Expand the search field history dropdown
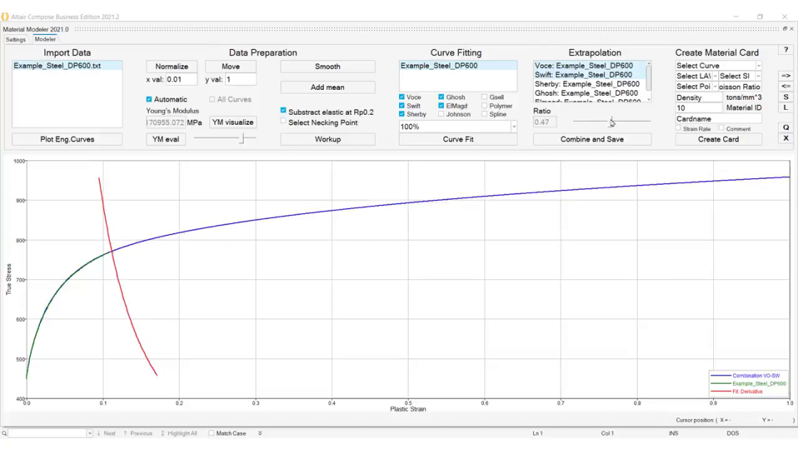798x449 pixels. click(89, 433)
